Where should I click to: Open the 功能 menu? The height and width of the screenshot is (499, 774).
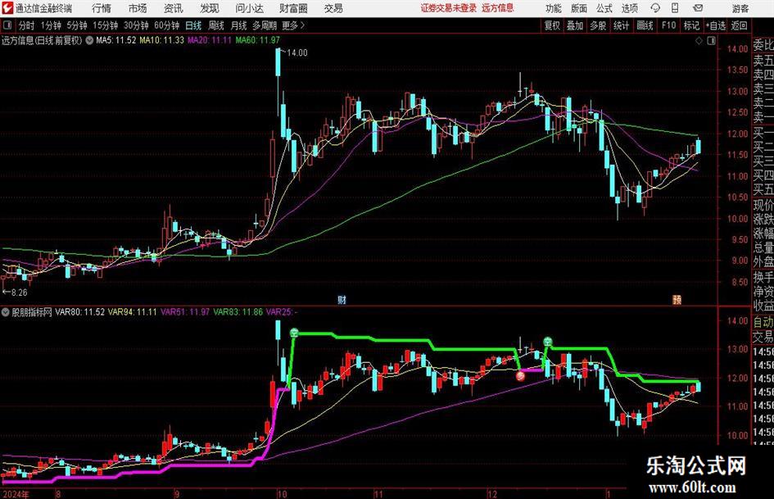pyautogui.click(x=554, y=8)
